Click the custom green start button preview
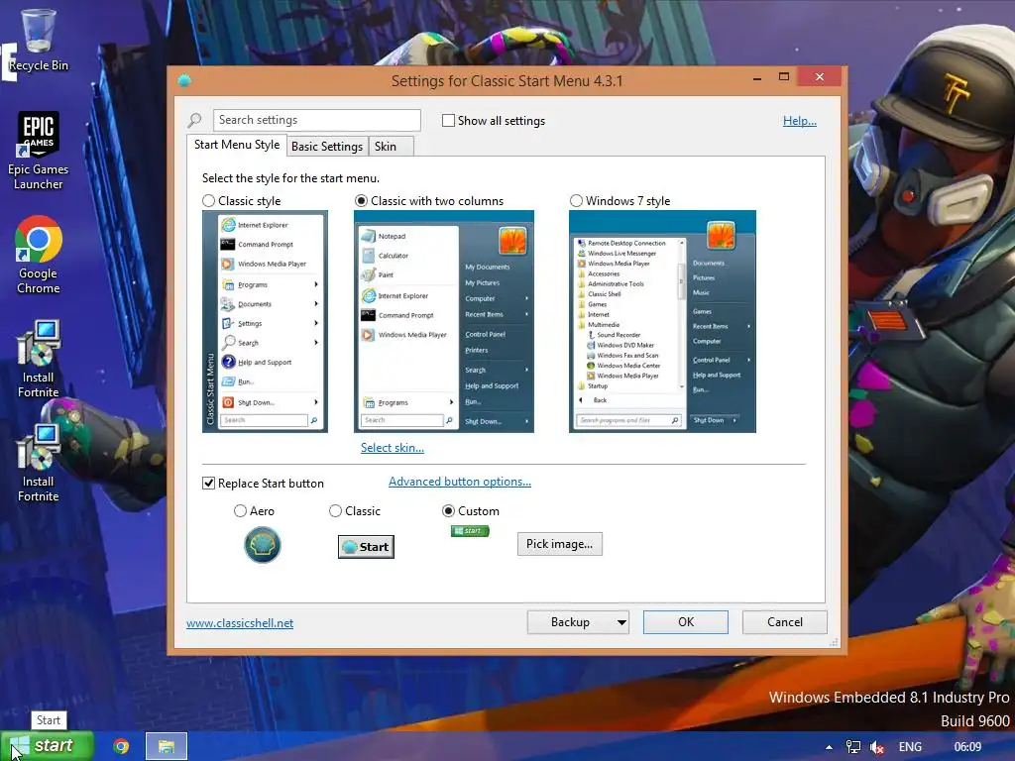Screen dimensions: 1015x761 tap(470, 531)
